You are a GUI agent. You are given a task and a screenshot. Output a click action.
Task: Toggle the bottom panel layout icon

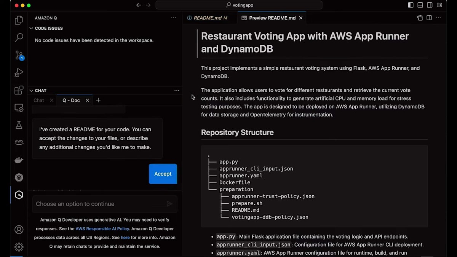tap(420, 5)
